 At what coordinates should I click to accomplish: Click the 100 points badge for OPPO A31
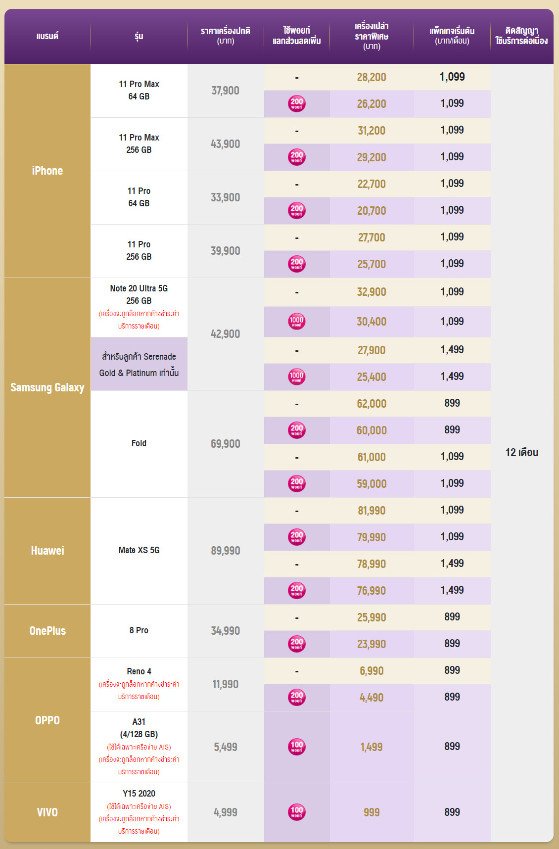pyautogui.click(x=297, y=747)
